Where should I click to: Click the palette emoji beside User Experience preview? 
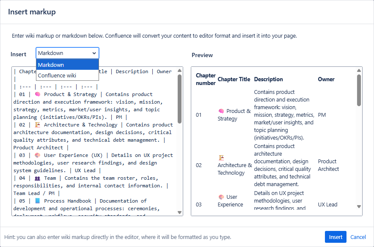coord(221,197)
